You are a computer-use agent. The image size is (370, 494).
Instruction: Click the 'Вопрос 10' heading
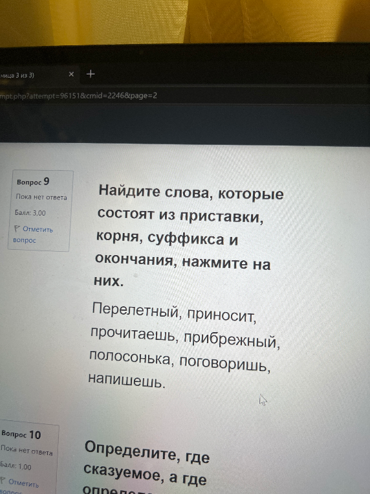click(21, 434)
